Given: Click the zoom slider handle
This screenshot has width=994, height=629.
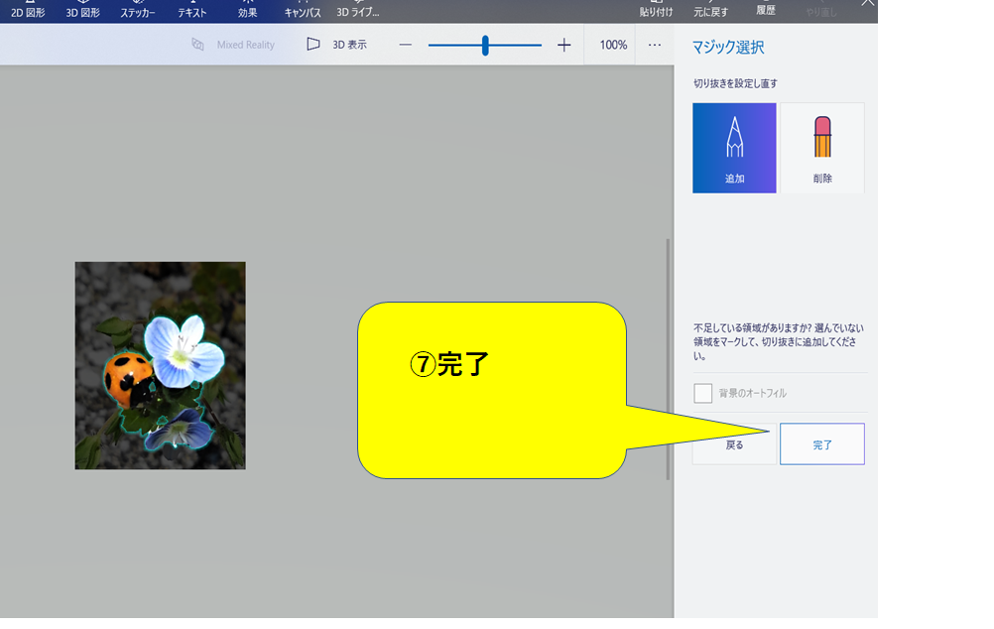Looking at the screenshot, I should (484, 45).
